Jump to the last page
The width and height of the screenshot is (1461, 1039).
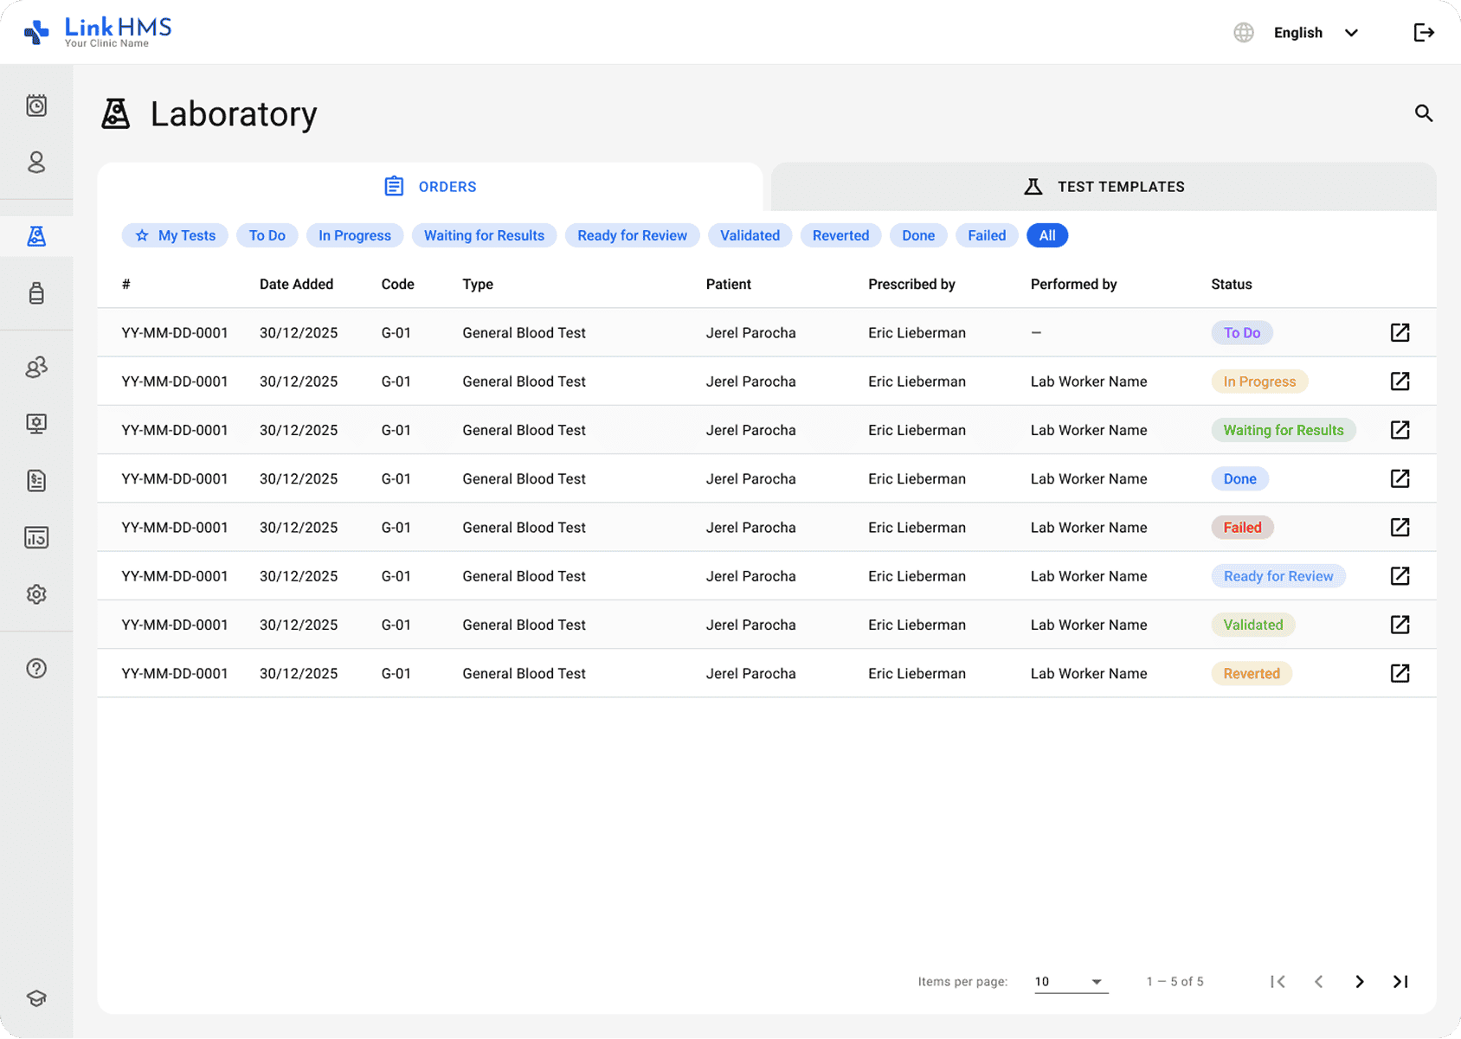click(x=1400, y=982)
